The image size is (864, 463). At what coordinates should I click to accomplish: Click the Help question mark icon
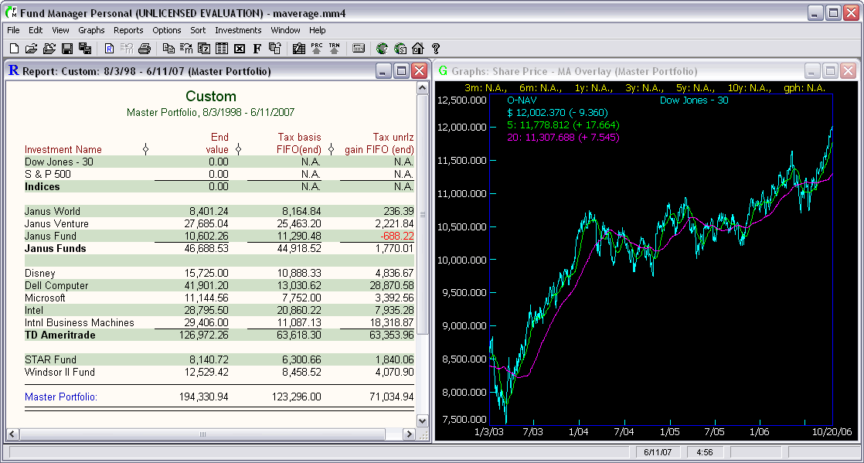[x=437, y=48]
